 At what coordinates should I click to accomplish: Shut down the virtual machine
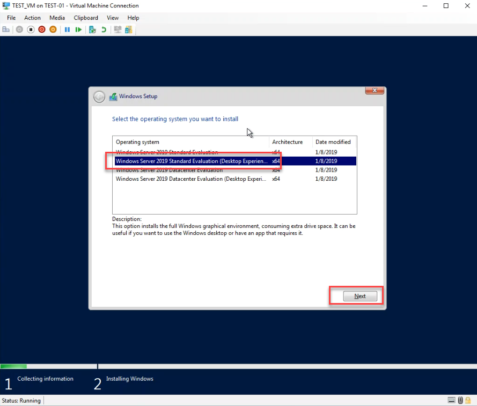(x=42, y=29)
